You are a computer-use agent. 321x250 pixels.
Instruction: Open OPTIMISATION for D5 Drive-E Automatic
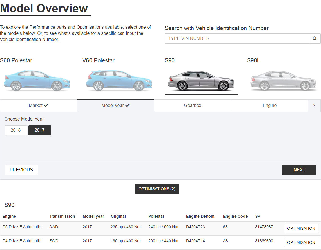(x=301, y=228)
